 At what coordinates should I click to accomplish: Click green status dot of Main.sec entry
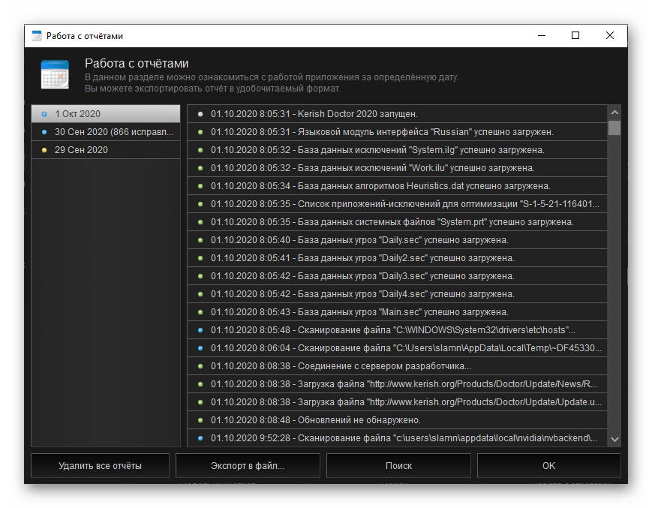coord(200,312)
